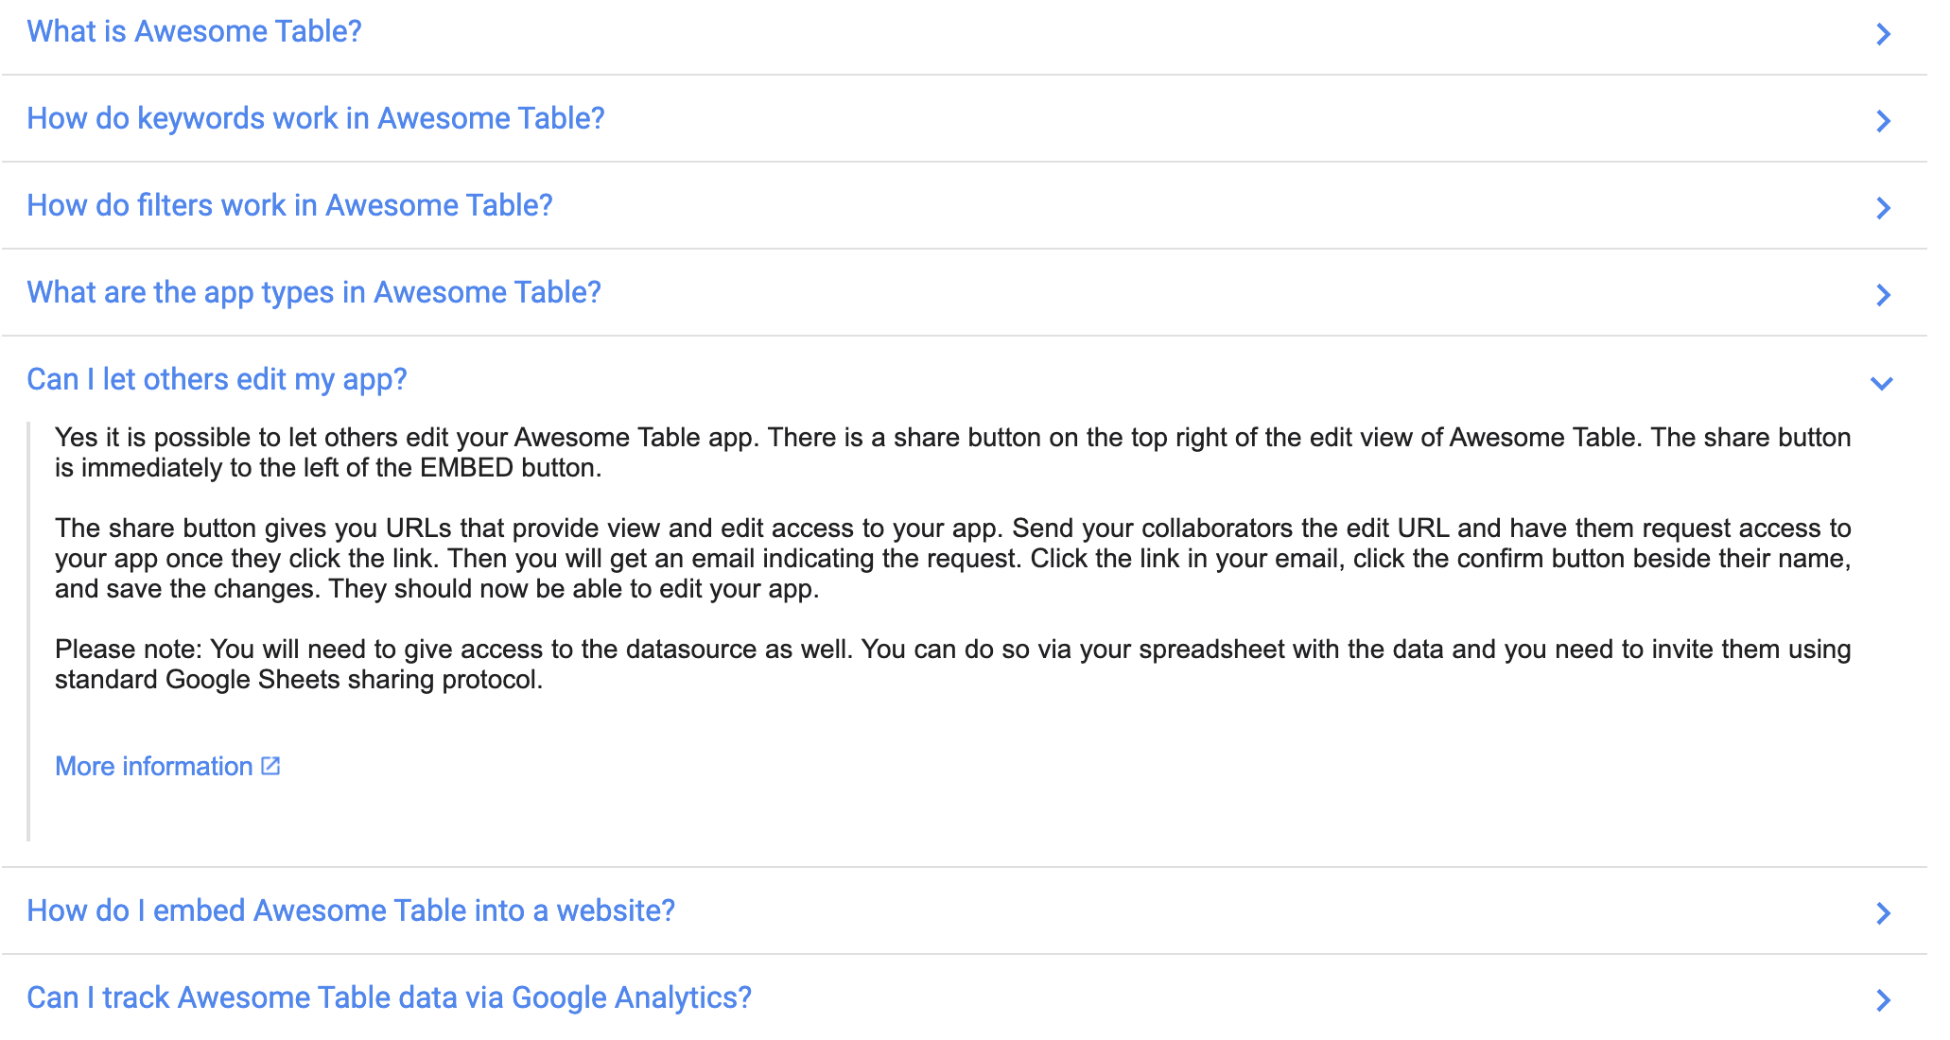Expand "How do filters work in Awesome Table?"

[x=289, y=206]
